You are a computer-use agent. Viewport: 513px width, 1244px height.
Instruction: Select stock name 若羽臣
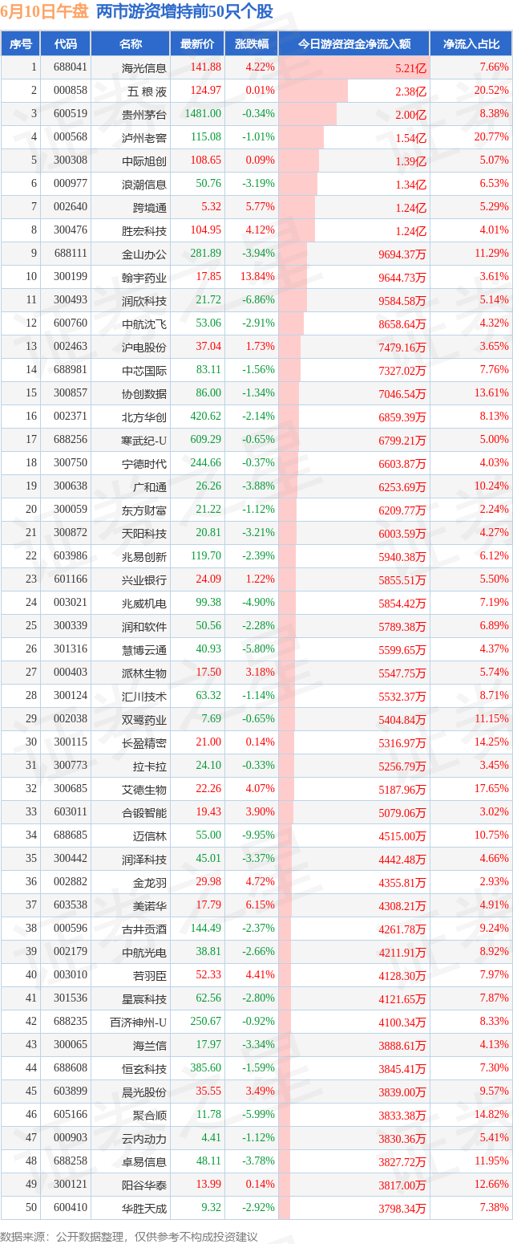coord(150,975)
